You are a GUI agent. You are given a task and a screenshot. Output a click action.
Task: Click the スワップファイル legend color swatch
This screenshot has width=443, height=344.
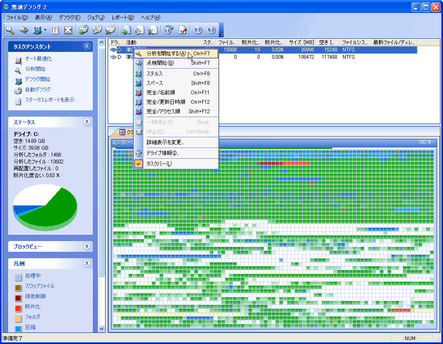point(18,288)
